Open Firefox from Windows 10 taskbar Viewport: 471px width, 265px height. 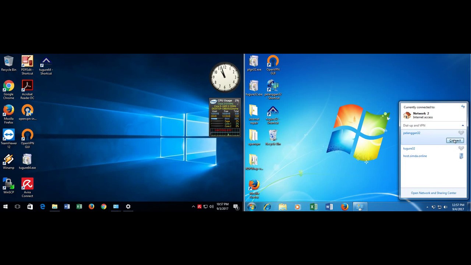[x=91, y=206]
